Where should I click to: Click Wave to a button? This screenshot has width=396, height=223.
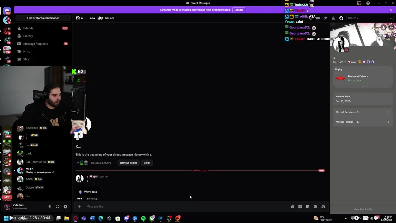coord(88,192)
